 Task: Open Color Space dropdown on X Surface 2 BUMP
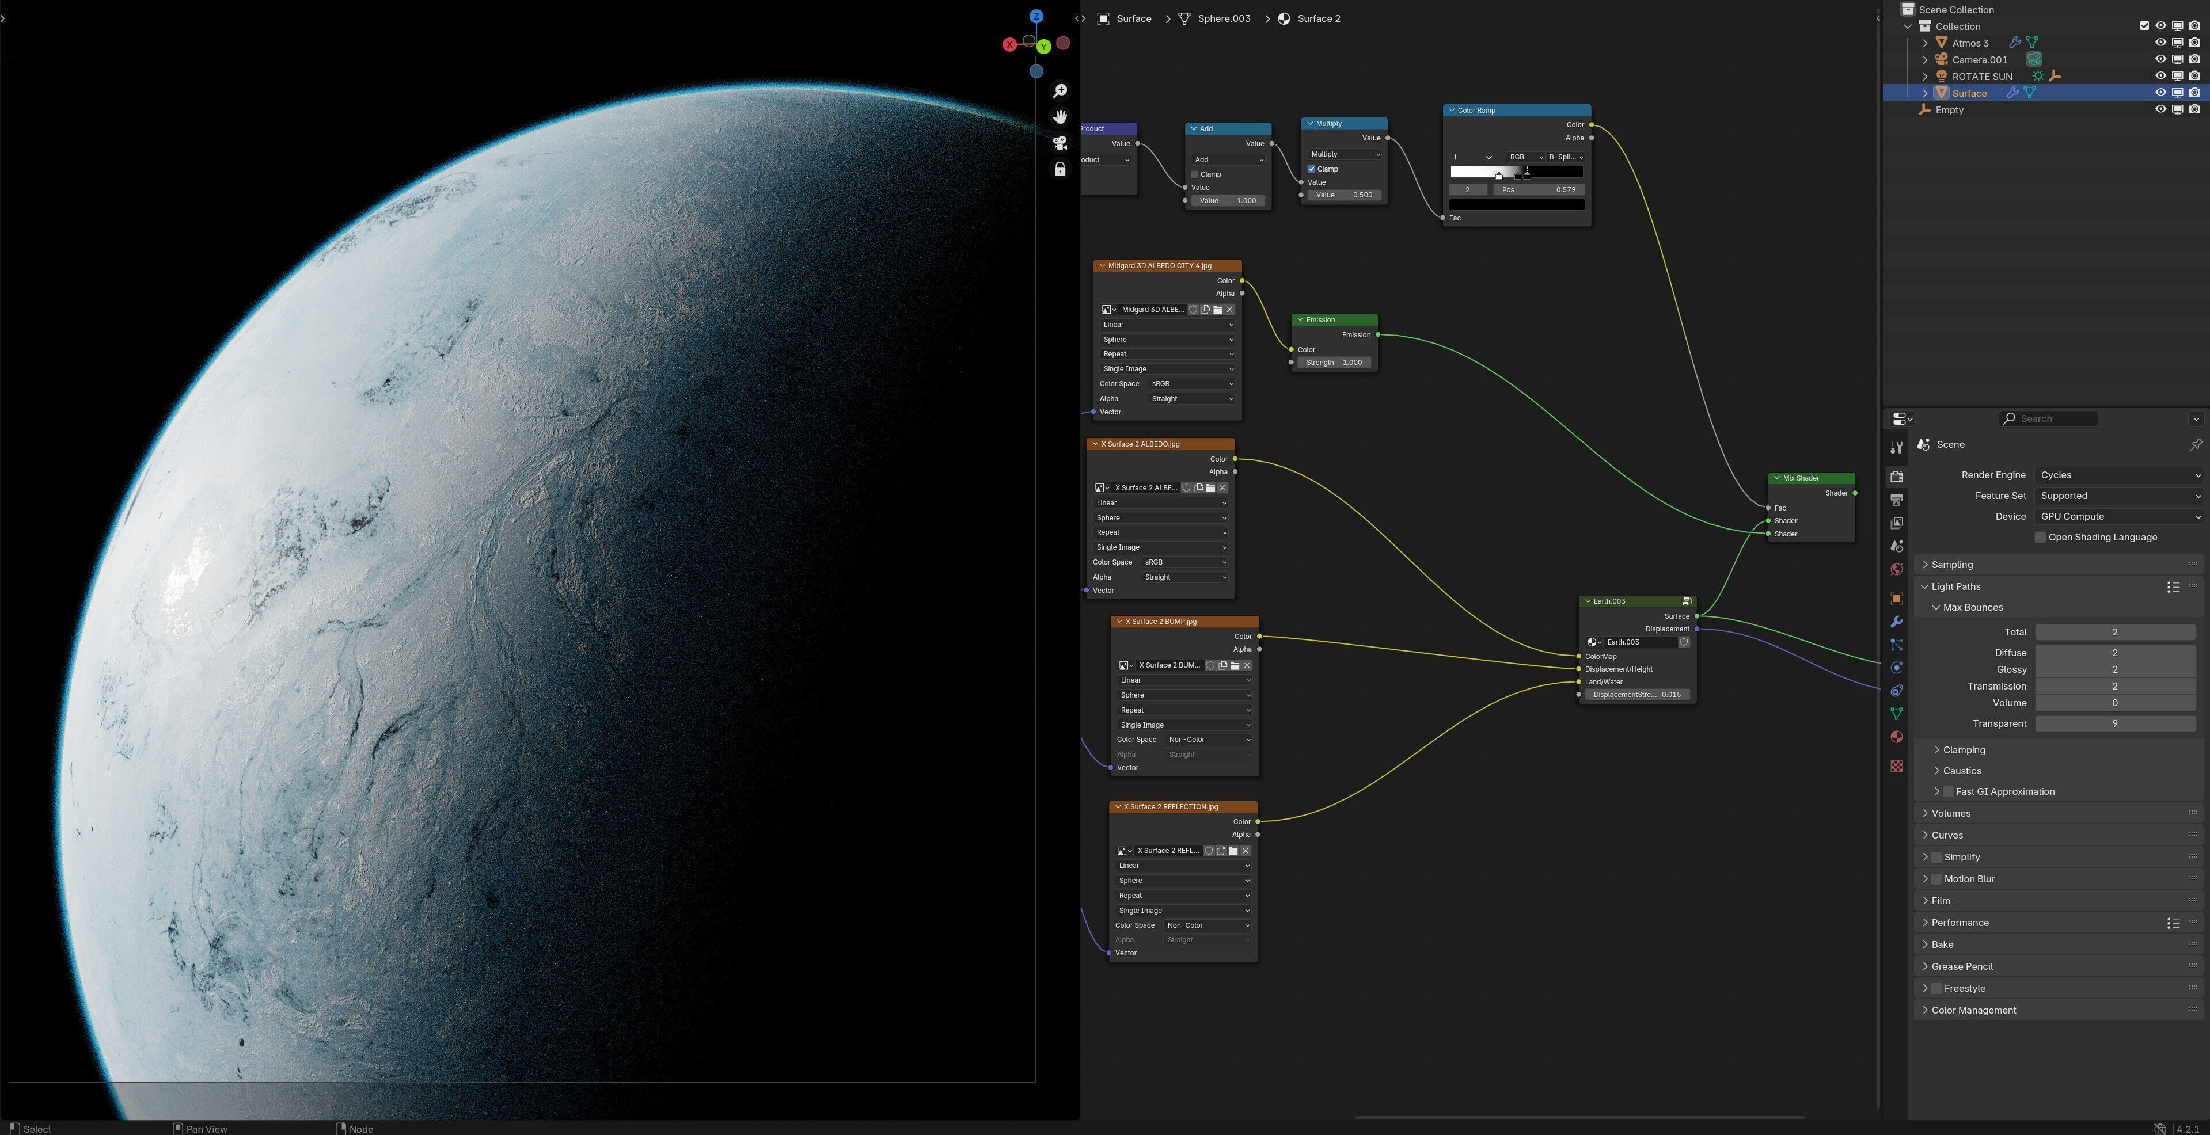point(1209,740)
